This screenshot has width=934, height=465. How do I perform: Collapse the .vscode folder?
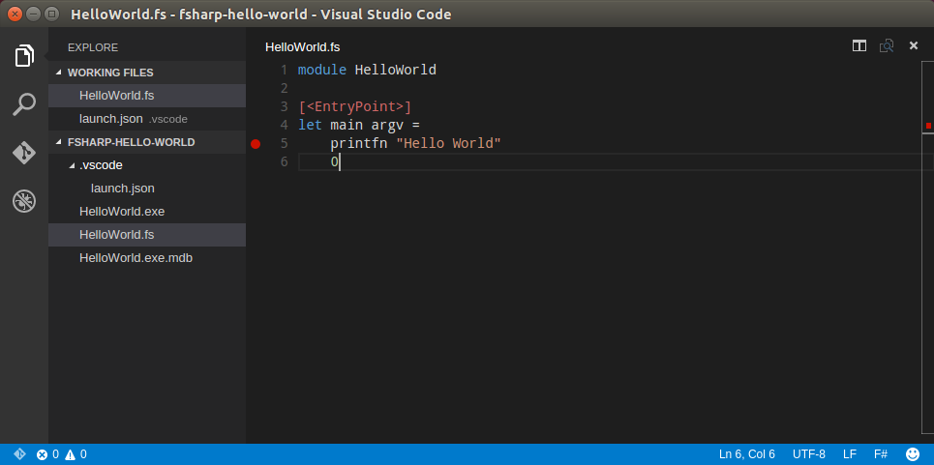click(x=146, y=165)
